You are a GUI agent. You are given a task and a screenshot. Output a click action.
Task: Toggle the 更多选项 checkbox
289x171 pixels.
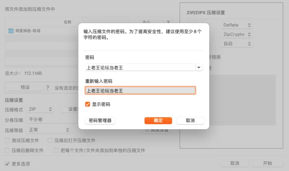[x=7, y=163]
